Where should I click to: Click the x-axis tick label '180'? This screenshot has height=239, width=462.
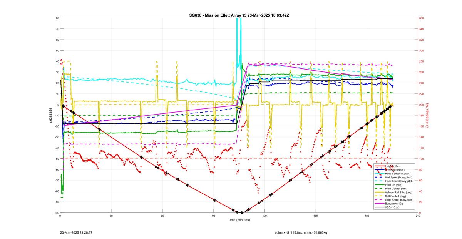[x=367, y=216]
